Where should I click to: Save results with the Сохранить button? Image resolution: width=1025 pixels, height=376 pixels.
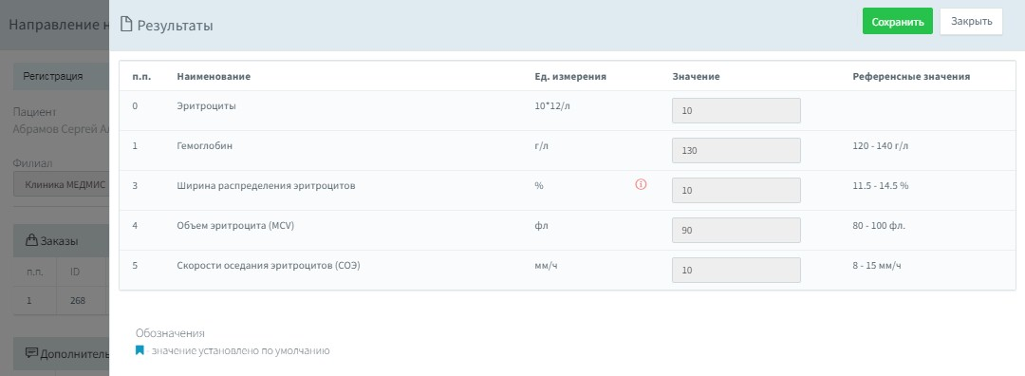898,22
